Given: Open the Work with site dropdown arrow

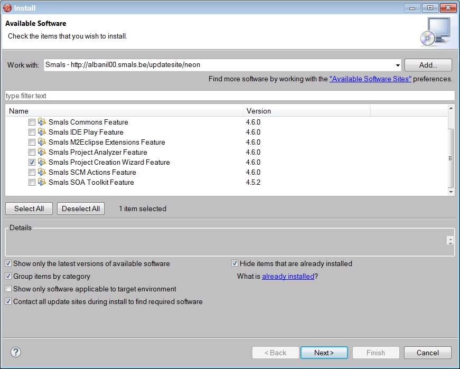Looking at the screenshot, I should (x=398, y=65).
